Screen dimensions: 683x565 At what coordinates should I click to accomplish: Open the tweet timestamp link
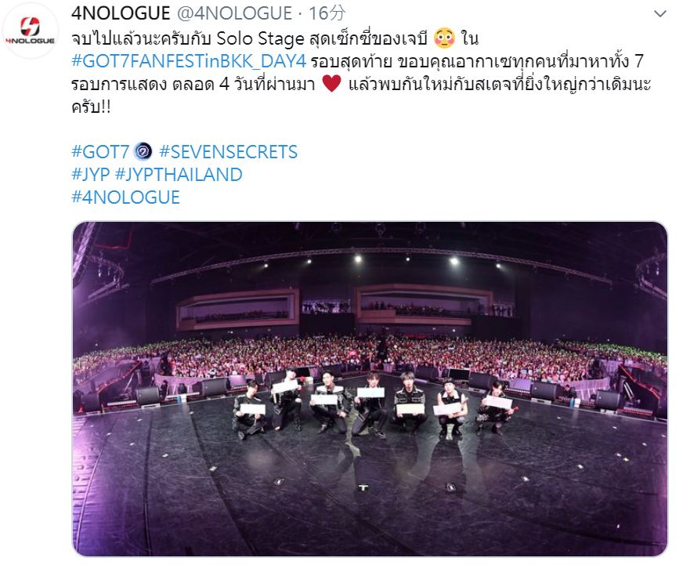point(327,13)
